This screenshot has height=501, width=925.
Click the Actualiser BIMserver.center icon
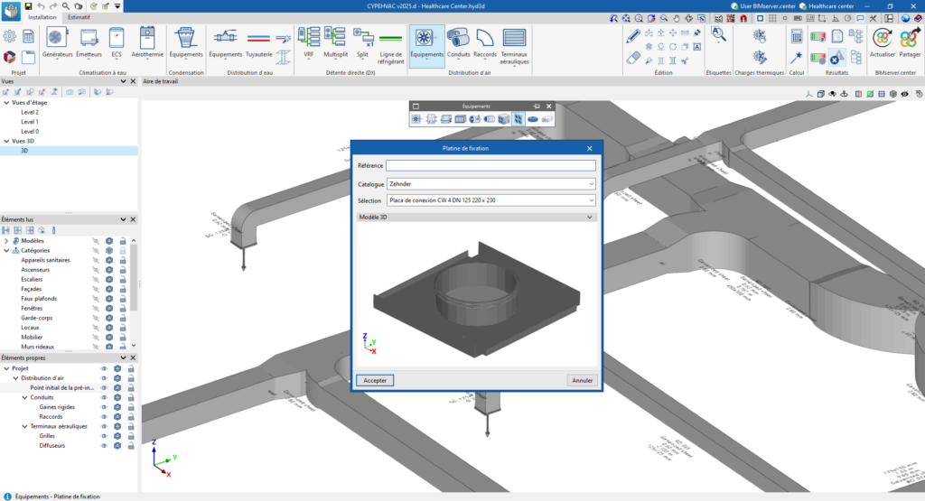click(x=883, y=42)
